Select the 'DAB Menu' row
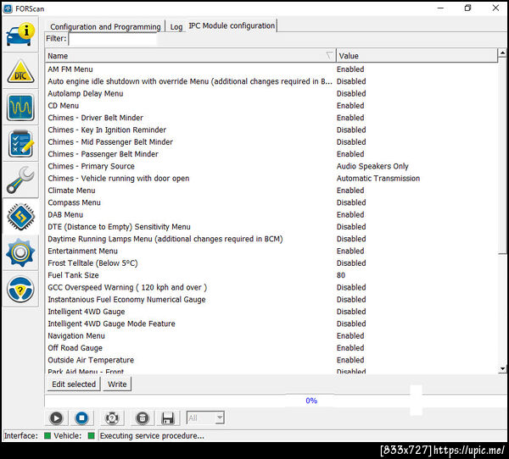The height and width of the screenshot is (459, 509). pyautogui.click(x=271, y=214)
